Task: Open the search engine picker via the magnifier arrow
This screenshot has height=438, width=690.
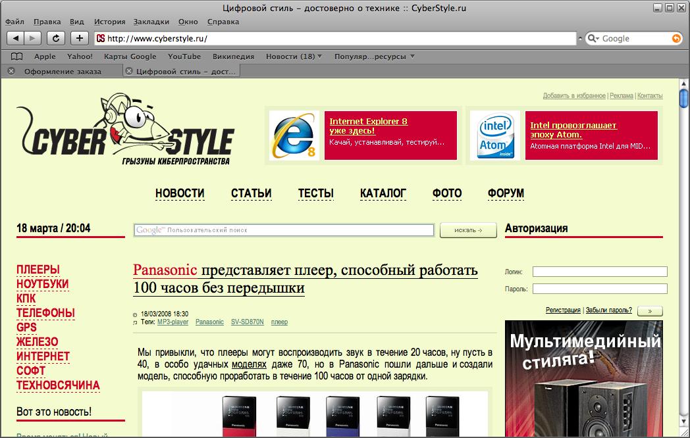Action: tap(593, 38)
